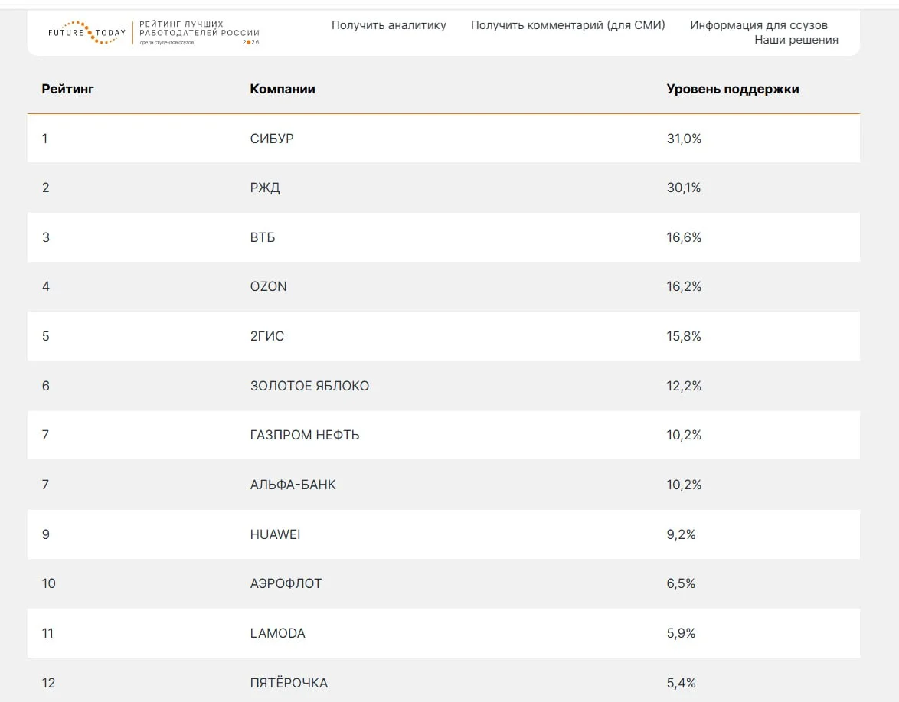
Task: Go to Наши решения page
Action: click(x=796, y=40)
